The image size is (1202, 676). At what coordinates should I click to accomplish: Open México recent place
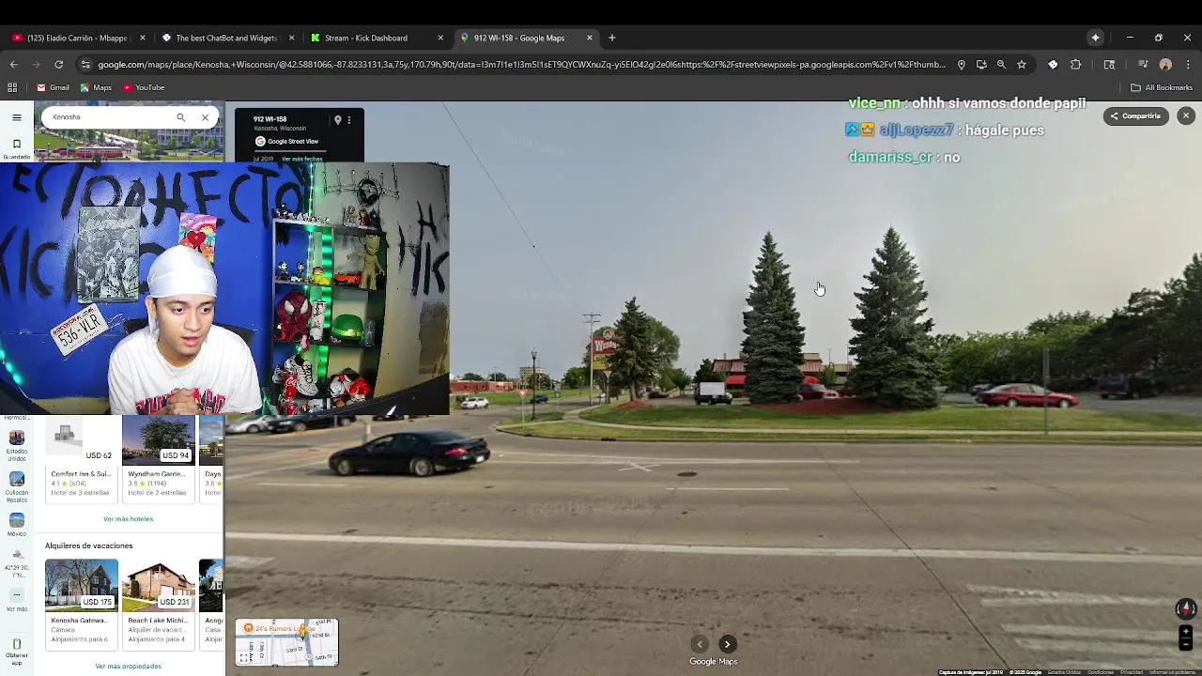pyautogui.click(x=16, y=524)
